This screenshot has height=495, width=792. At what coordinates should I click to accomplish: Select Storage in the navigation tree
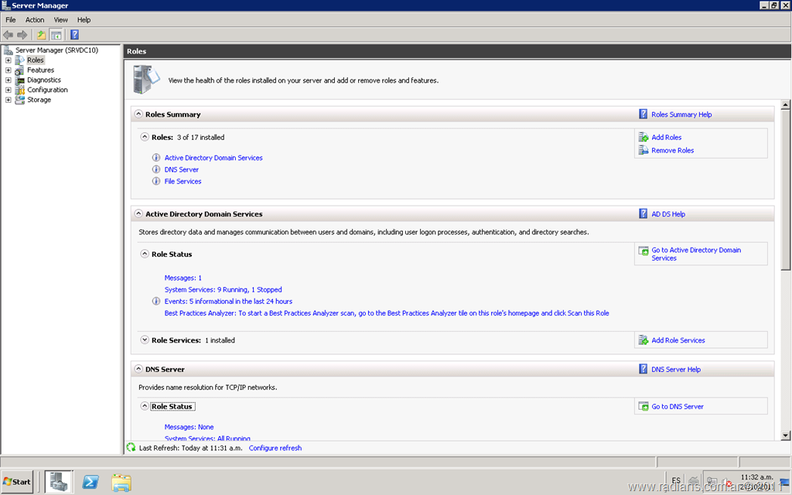pos(39,100)
